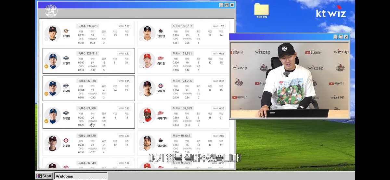The width and height of the screenshot is (390, 180).
Task: Select 이주형's player photo
Action: coord(53,143)
